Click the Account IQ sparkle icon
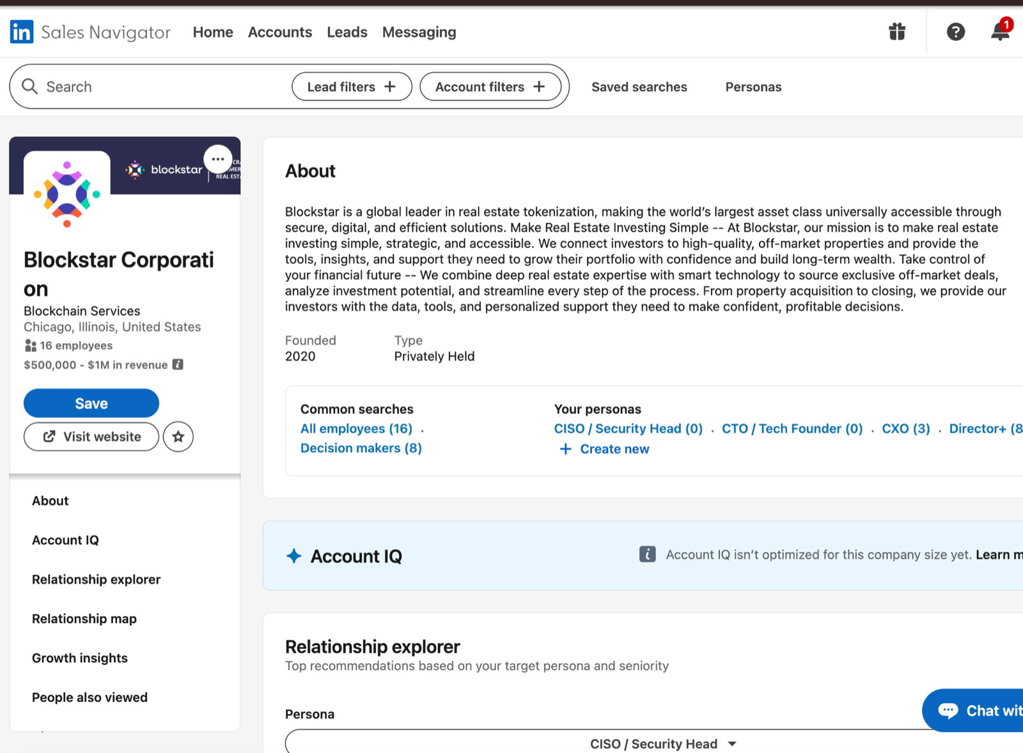This screenshot has width=1023, height=753. pos(293,556)
